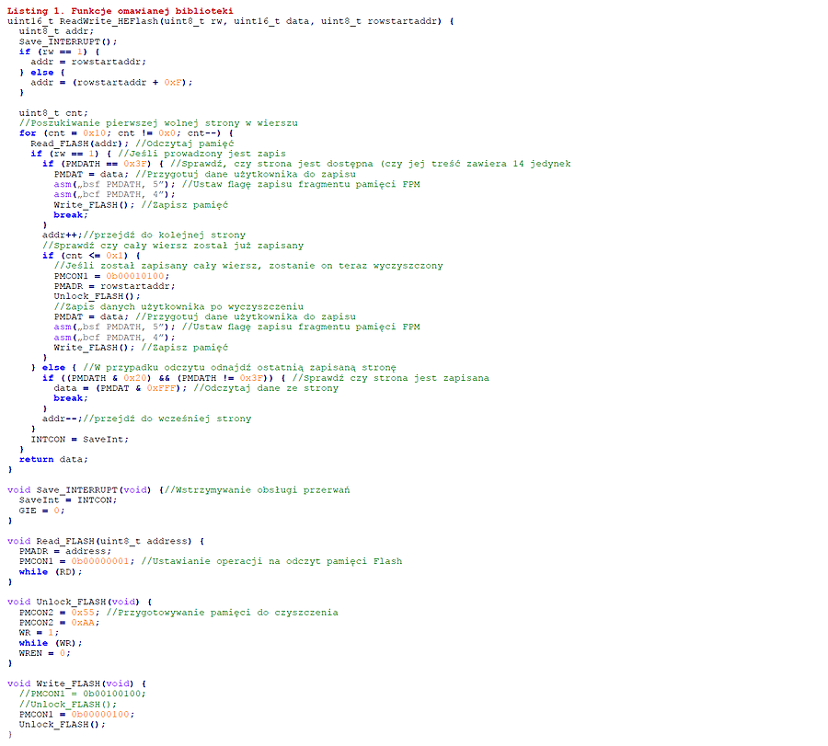The image size is (828, 746).
Task: Click the 'return data;' statement
Action: pyautogui.click(x=53, y=459)
